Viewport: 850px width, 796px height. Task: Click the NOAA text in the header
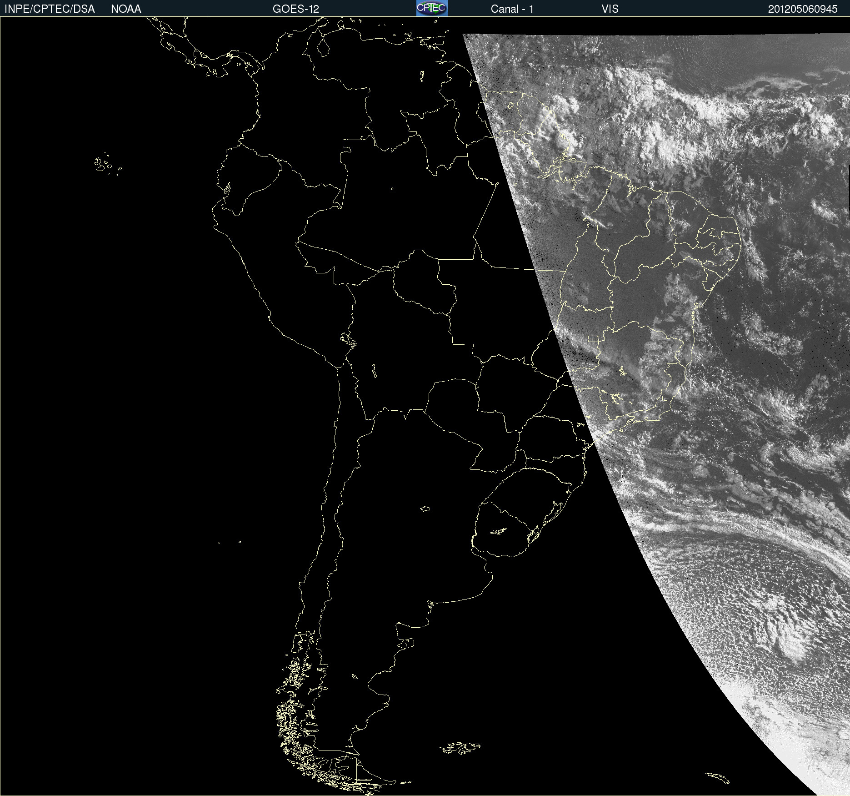point(126,9)
